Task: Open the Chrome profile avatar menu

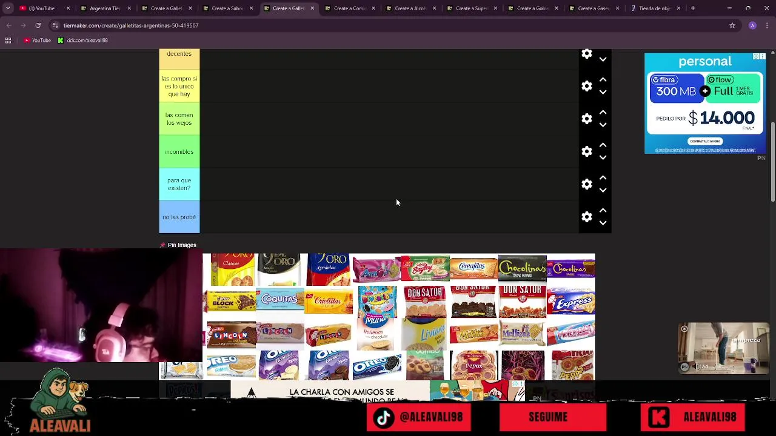Action: (x=752, y=25)
